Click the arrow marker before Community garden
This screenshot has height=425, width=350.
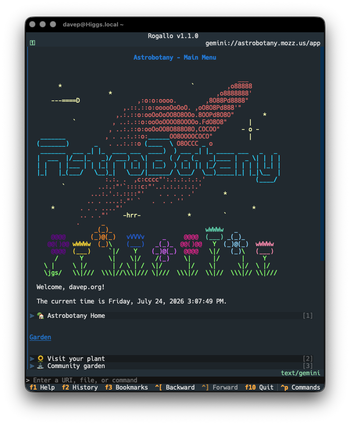click(32, 366)
